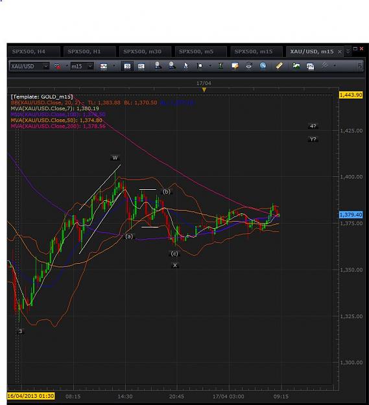
Task: Click the 'X' wave label
Action: 175,265
